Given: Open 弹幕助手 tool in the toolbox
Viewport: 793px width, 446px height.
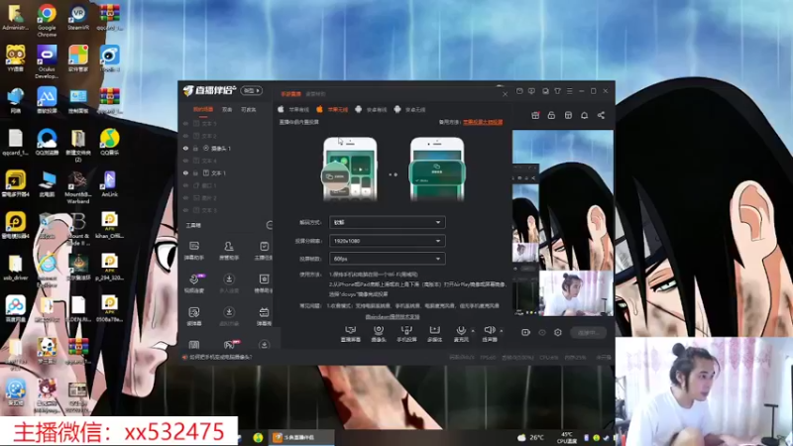Looking at the screenshot, I should 193,251.
